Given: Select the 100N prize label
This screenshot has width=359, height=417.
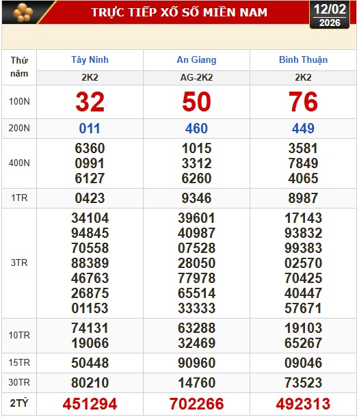Looking at the screenshot, I should pyautogui.click(x=19, y=102).
